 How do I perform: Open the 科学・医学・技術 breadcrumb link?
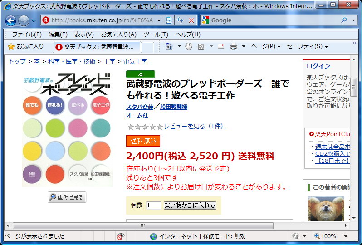tap(72, 61)
